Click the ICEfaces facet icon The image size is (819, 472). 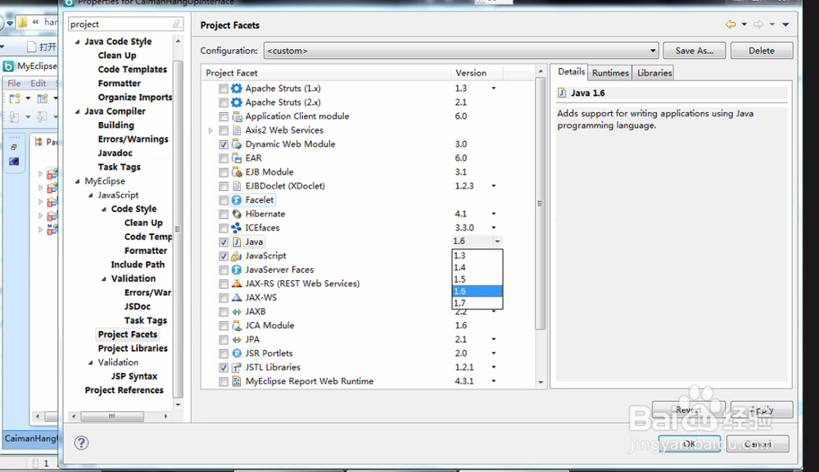237,228
